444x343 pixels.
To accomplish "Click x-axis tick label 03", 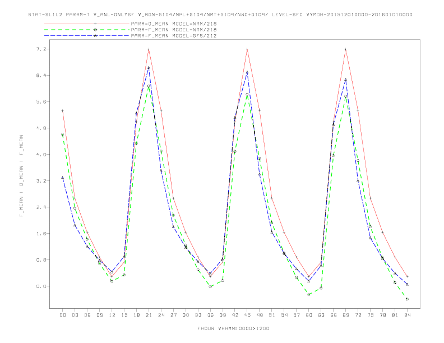I will tap(75, 315).
